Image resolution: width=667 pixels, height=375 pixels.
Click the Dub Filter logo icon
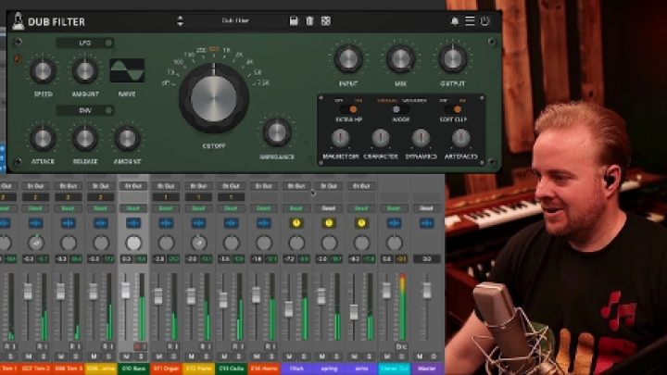tap(18, 21)
